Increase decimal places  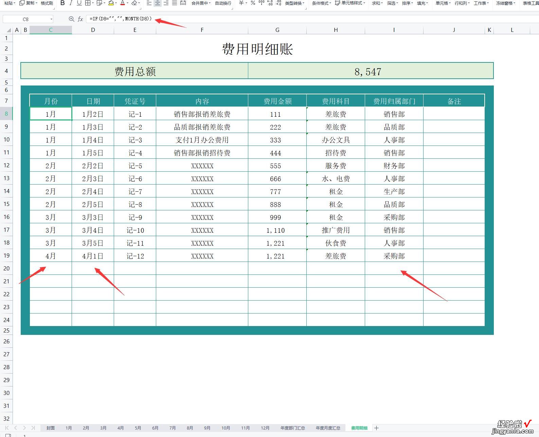point(270,3)
